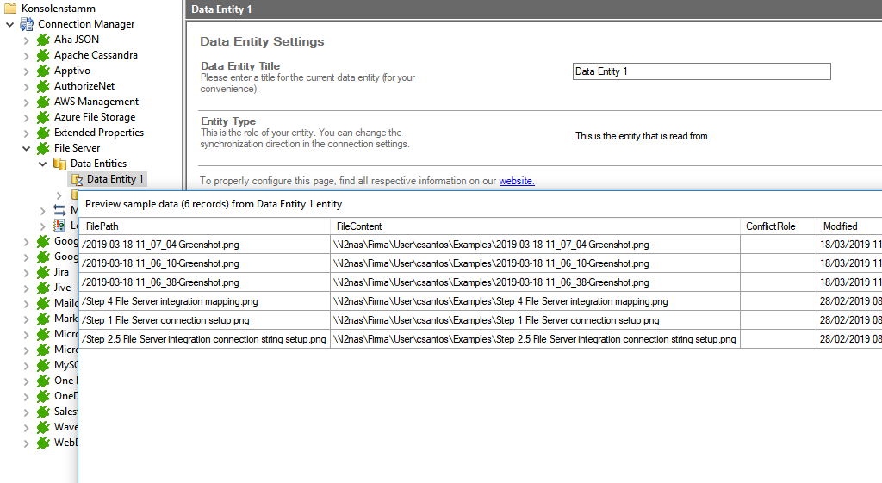882x483 pixels.
Task: Click the Connection Manager node icon
Action: [x=27, y=24]
